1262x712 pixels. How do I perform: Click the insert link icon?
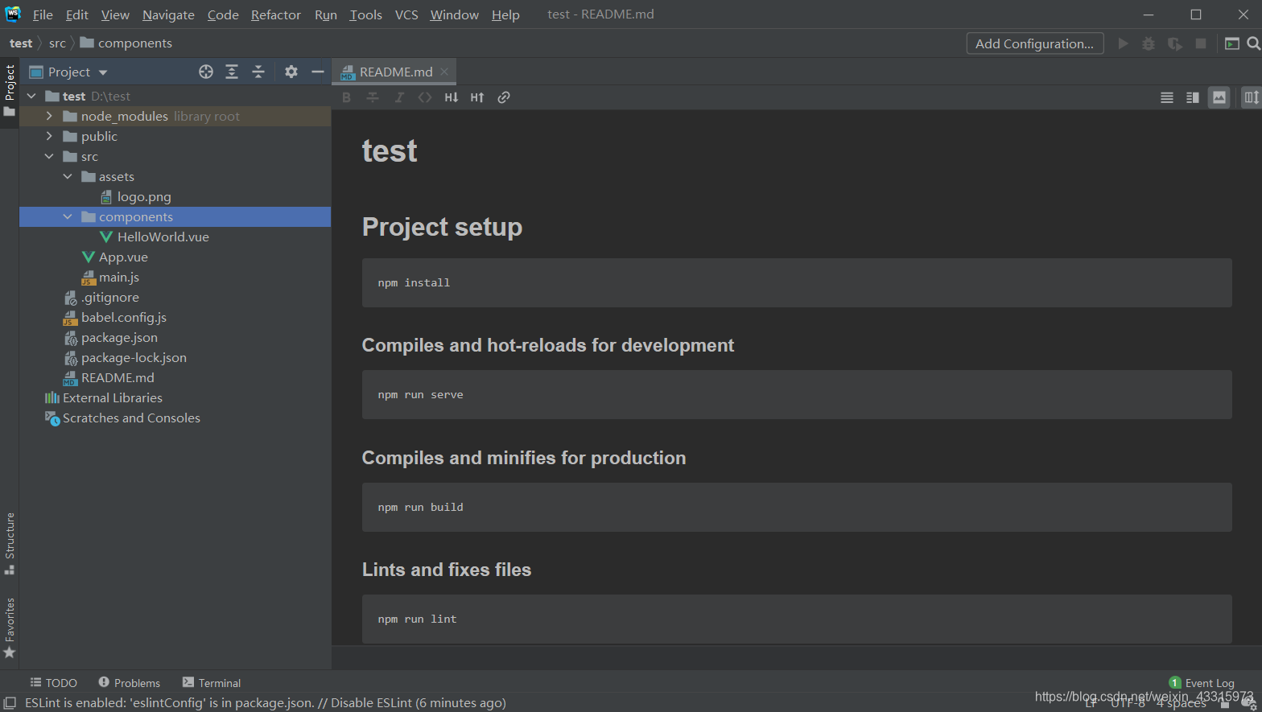pyautogui.click(x=504, y=97)
